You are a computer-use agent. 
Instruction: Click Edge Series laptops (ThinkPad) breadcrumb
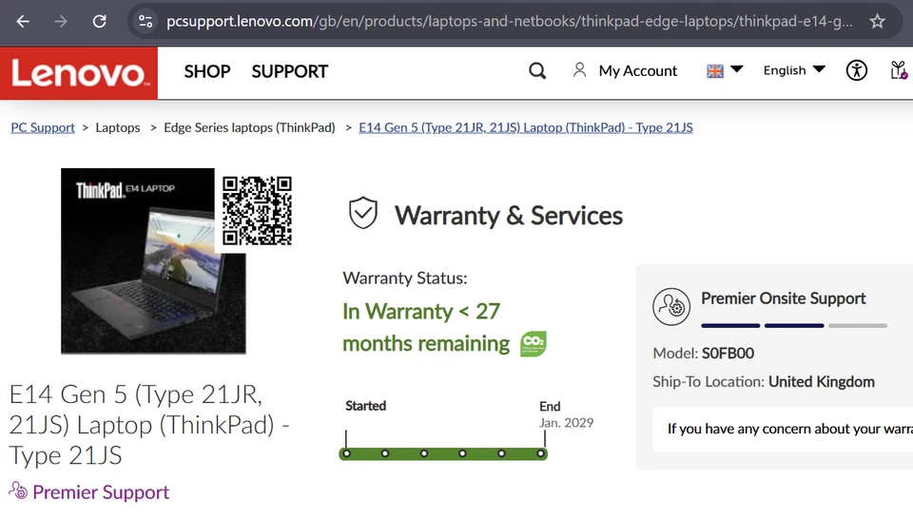coord(249,127)
